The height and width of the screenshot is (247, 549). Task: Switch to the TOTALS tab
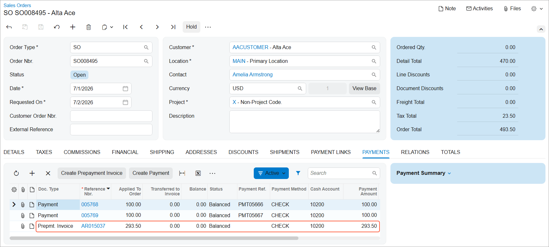click(x=451, y=152)
